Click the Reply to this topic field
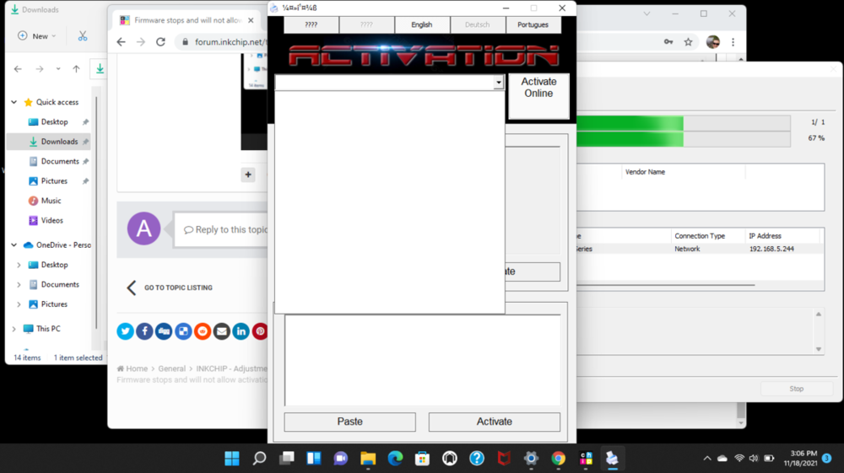 (x=225, y=229)
